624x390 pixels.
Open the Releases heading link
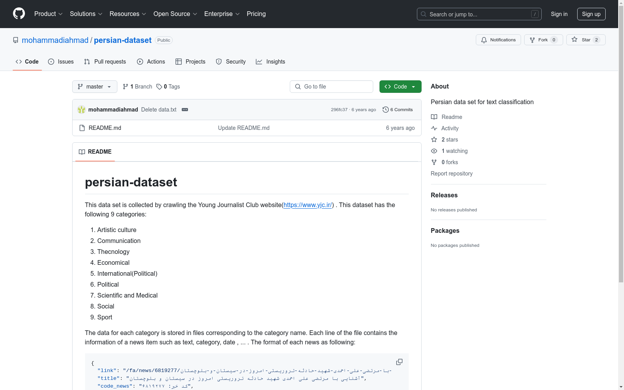click(444, 195)
